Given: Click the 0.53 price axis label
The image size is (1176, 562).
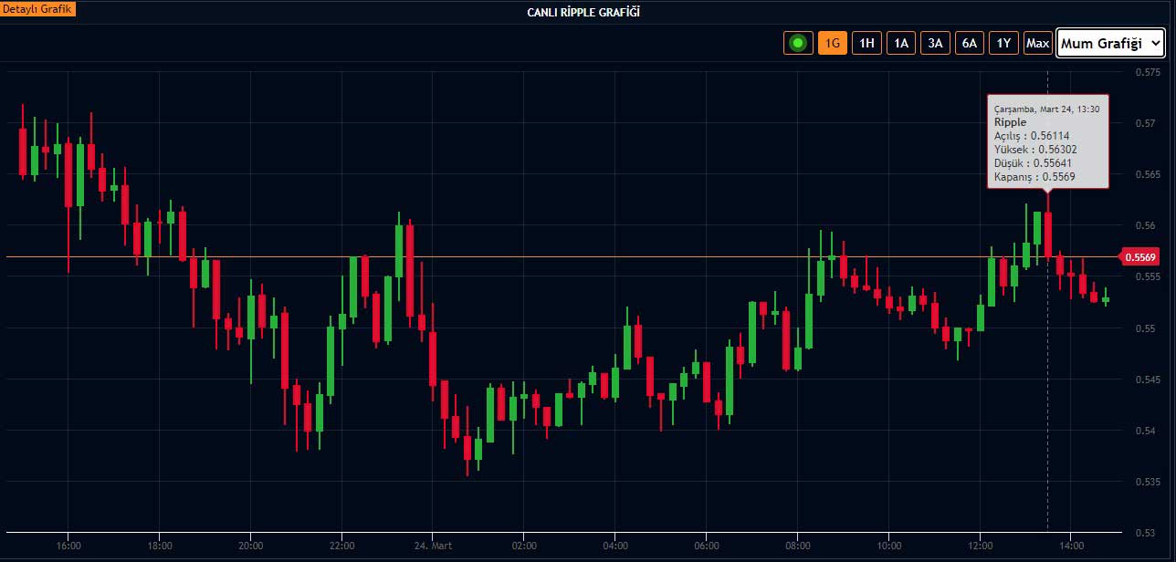Looking at the screenshot, I should pos(1144,532).
